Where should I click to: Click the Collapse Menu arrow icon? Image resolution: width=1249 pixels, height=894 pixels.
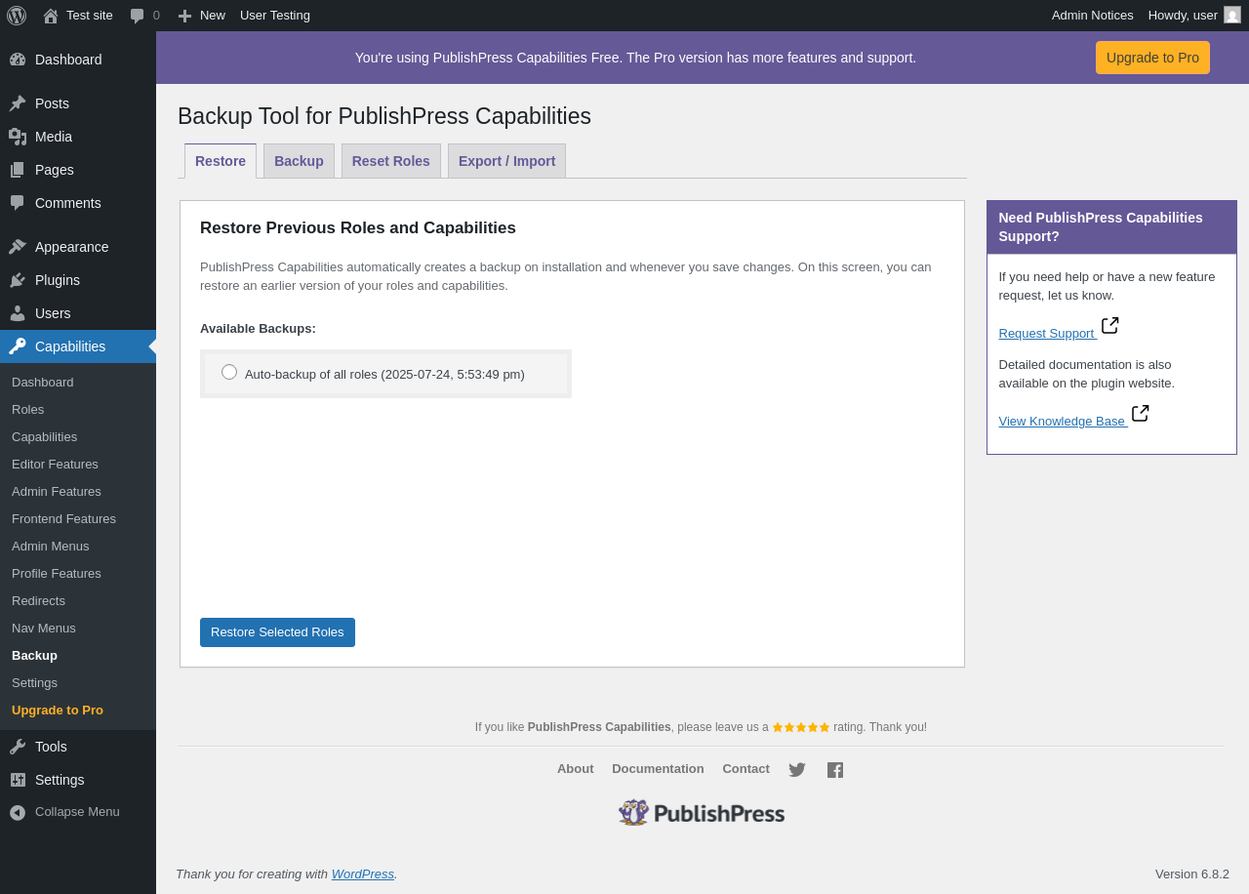pos(18,812)
